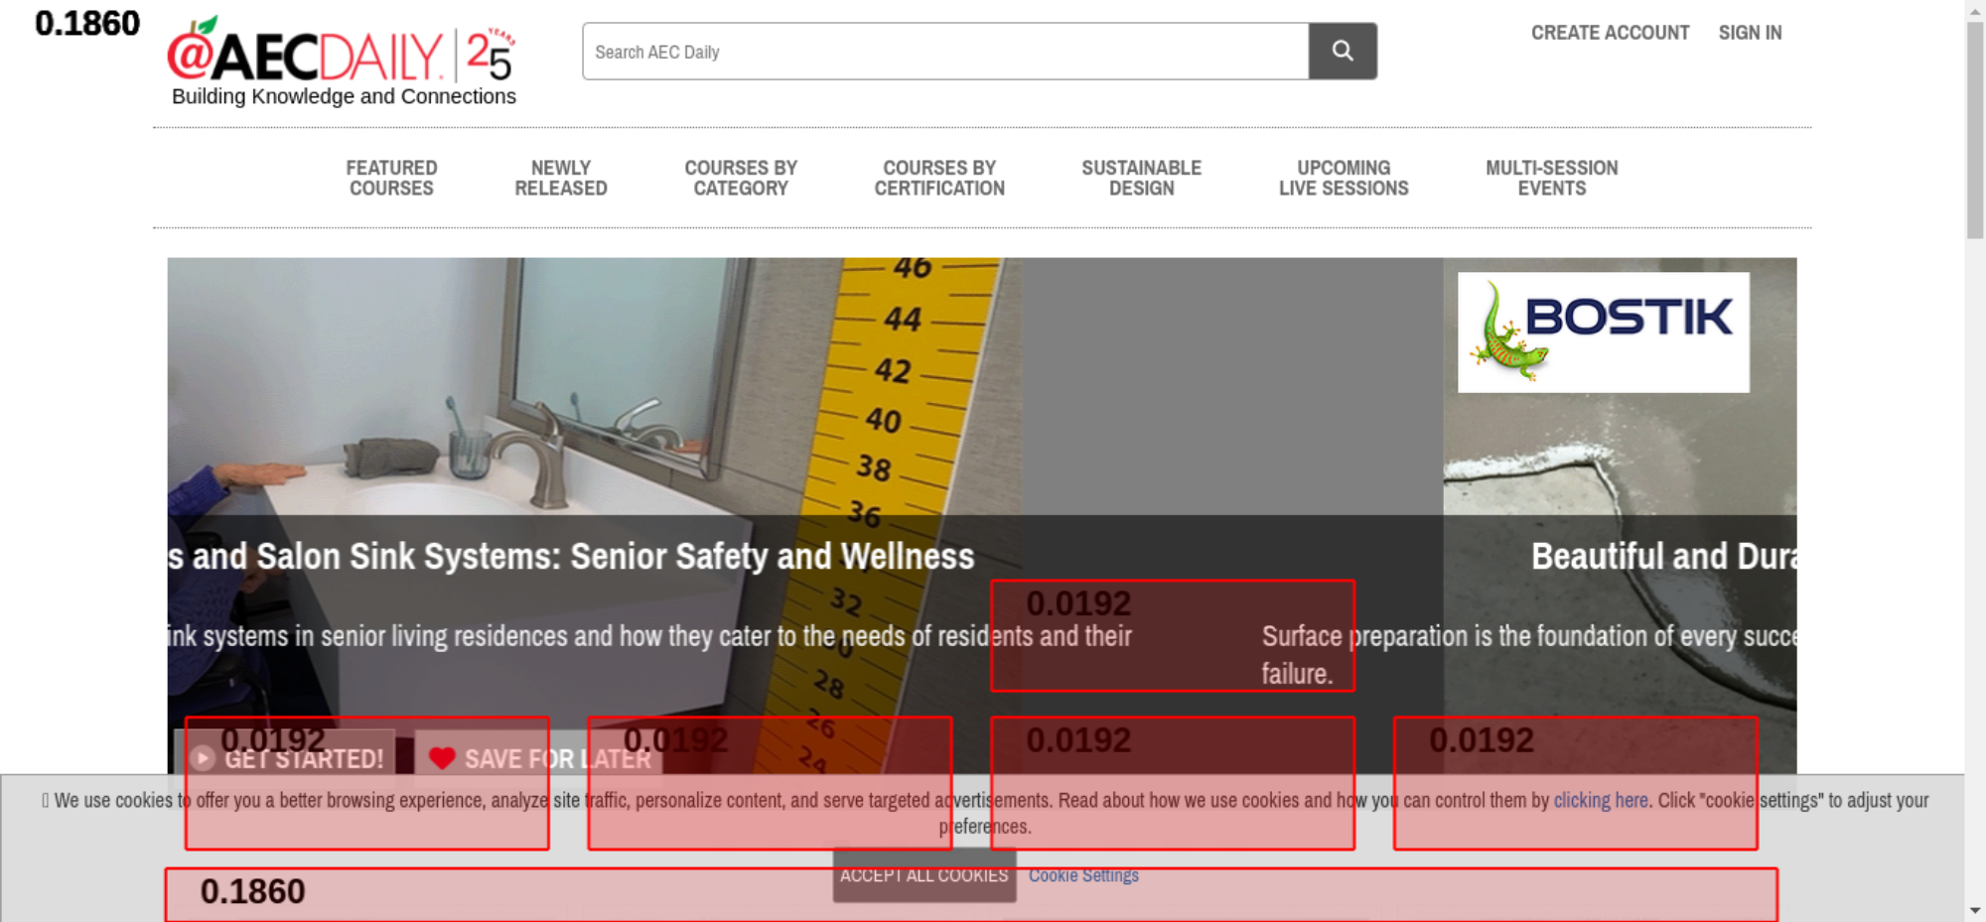Open Newly Released courses
This screenshot has height=922, width=1986.
coord(560,179)
